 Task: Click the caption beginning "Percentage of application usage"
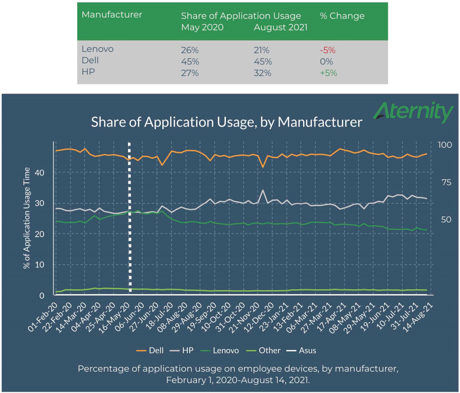[238, 374]
